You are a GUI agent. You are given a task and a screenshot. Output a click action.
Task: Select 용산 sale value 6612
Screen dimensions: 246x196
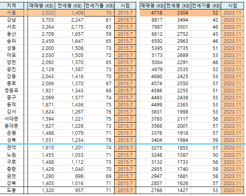click(x=152, y=34)
